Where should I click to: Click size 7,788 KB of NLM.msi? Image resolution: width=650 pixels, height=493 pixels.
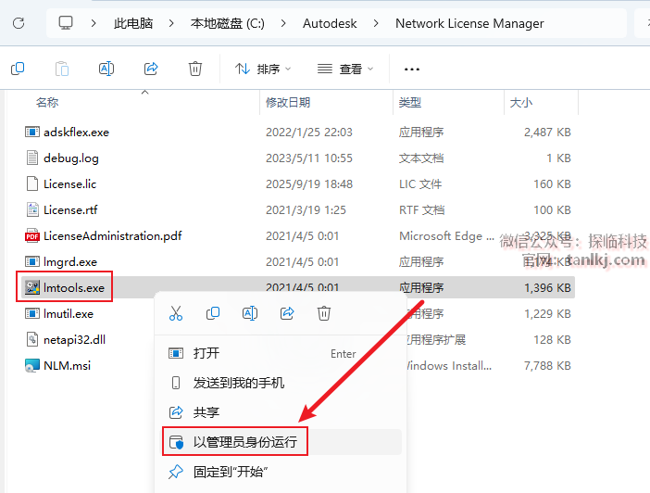click(x=547, y=366)
